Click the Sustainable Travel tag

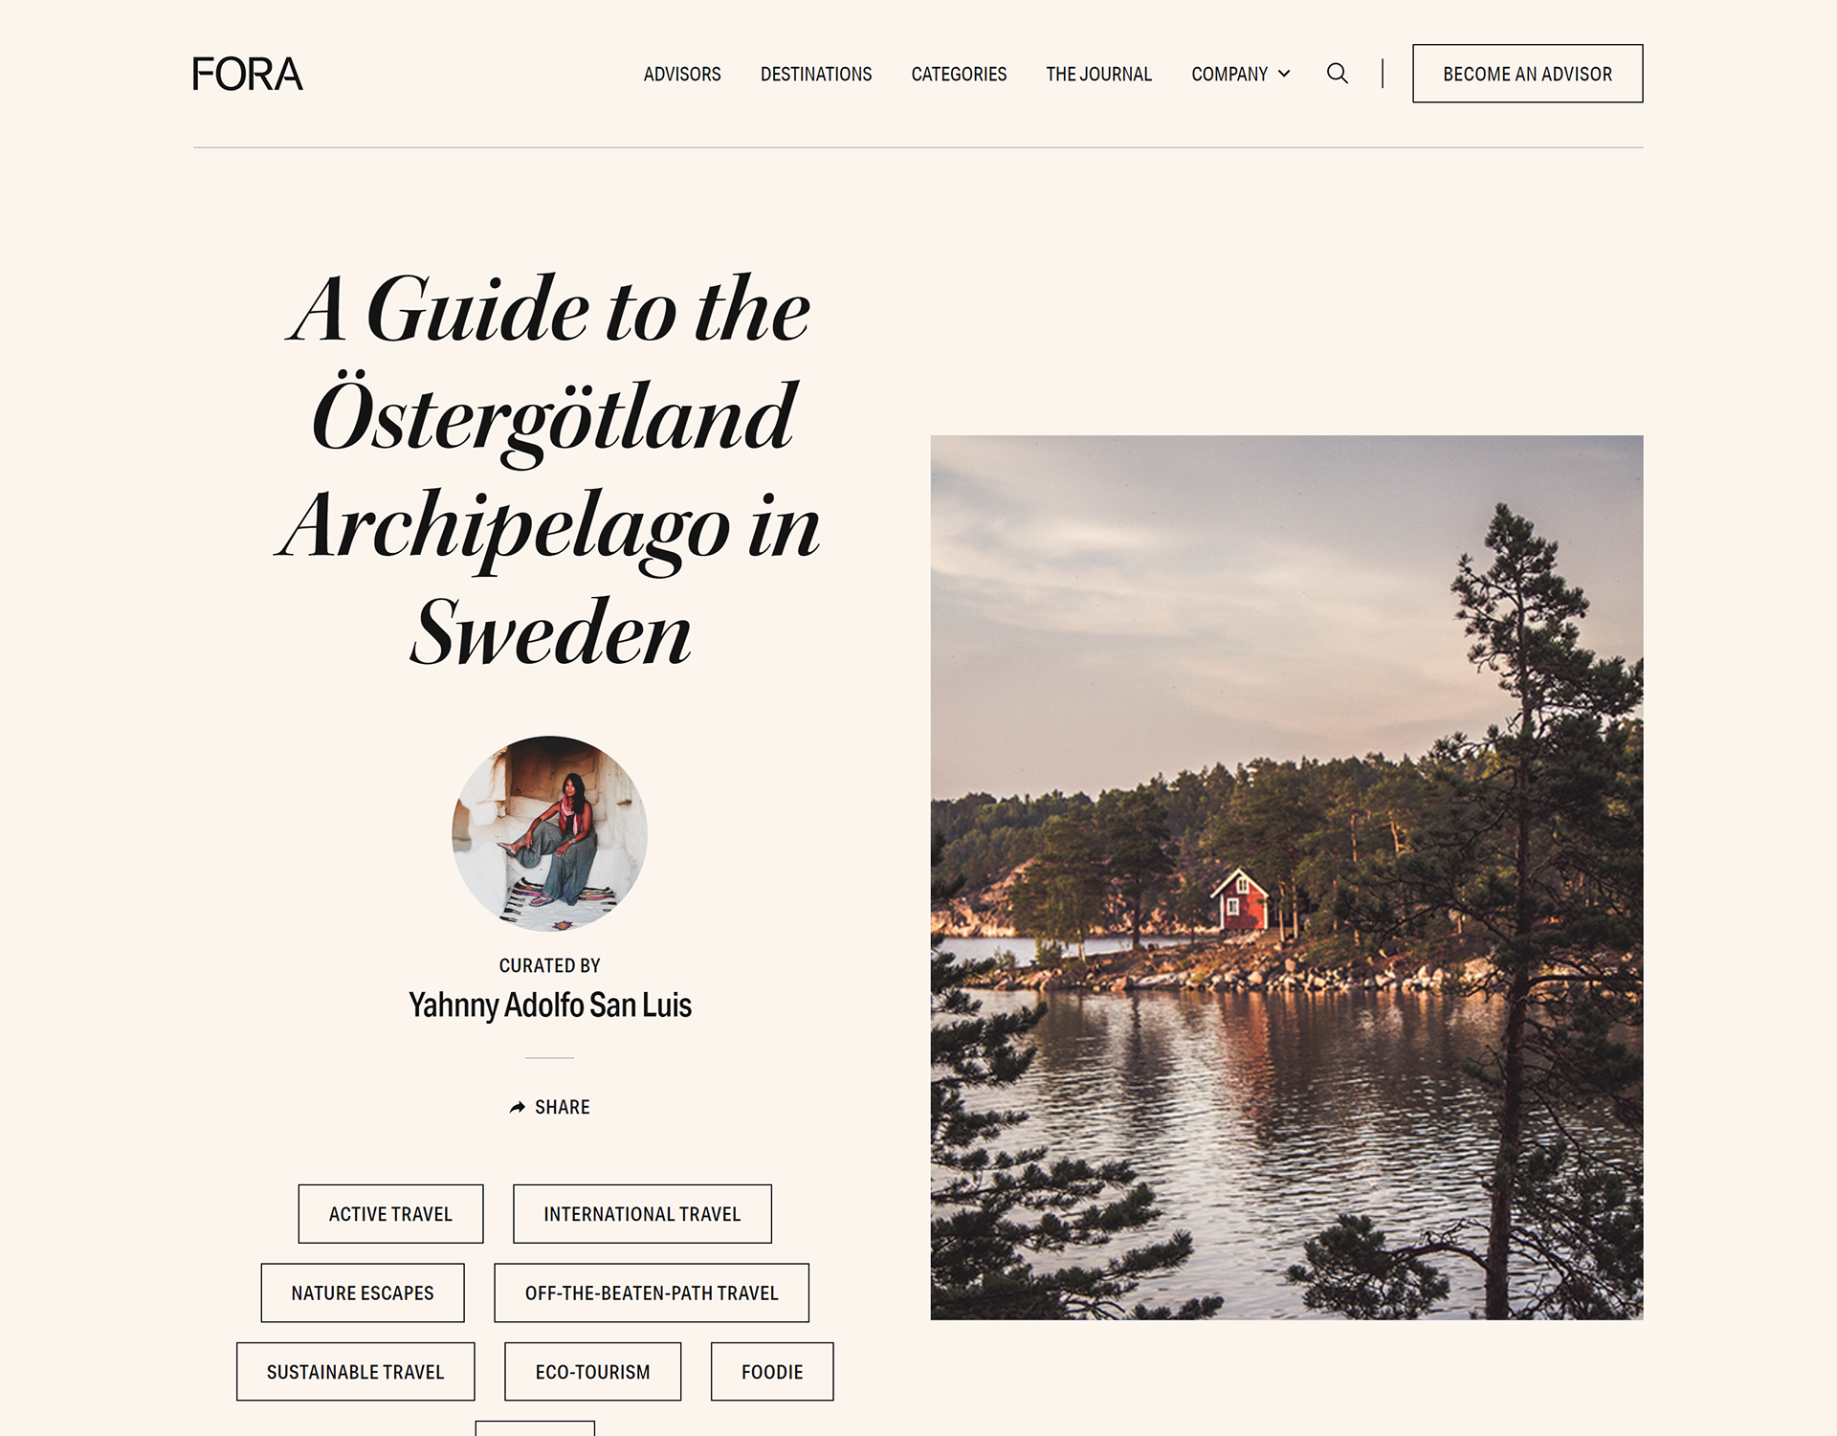pyautogui.click(x=356, y=1372)
